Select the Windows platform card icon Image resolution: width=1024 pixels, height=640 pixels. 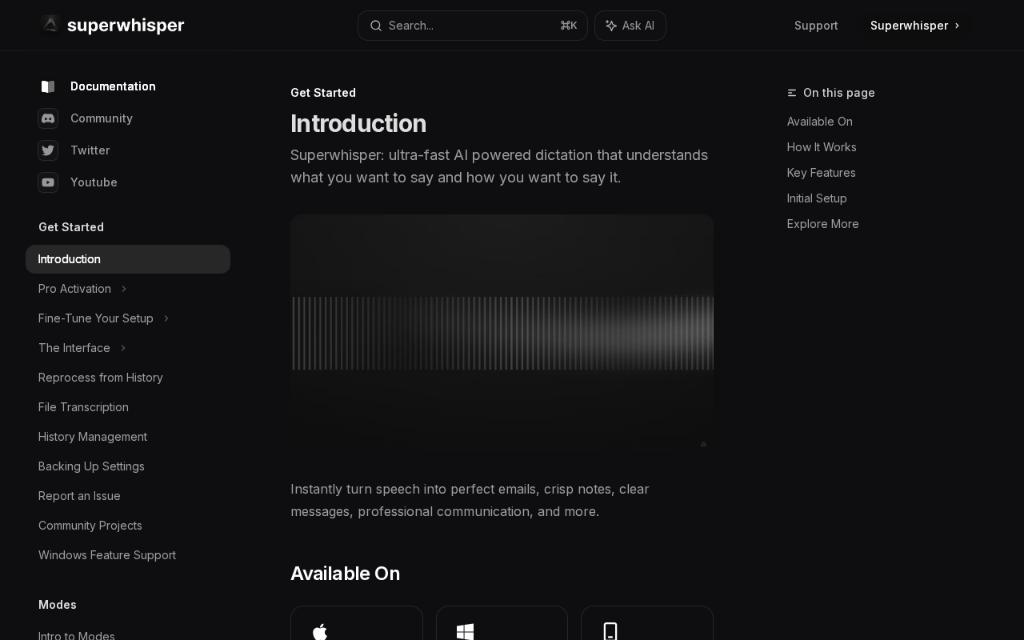(x=465, y=632)
